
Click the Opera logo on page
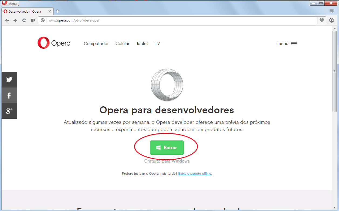click(x=54, y=43)
